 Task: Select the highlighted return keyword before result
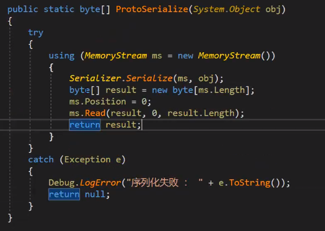tap(85, 125)
